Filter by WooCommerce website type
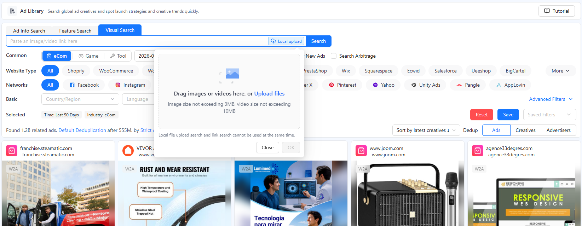582x226 pixels. pos(116,71)
